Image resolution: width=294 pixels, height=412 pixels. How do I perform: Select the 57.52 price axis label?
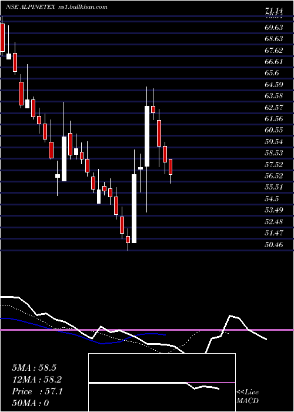click(274, 164)
